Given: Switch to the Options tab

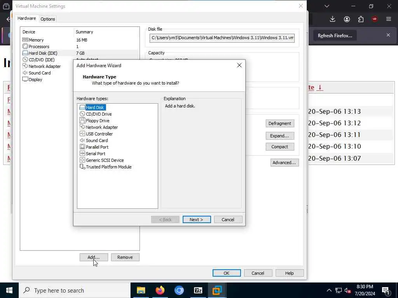Looking at the screenshot, I should click(x=48, y=19).
